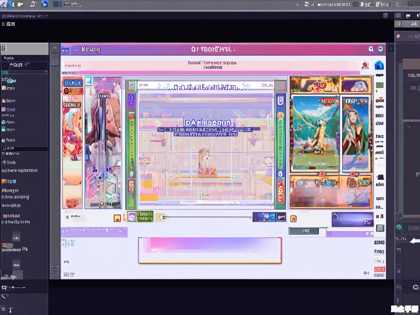Click the orange square icon left of flower icon
This screenshot has width=420, height=315.
pos(117,218)
